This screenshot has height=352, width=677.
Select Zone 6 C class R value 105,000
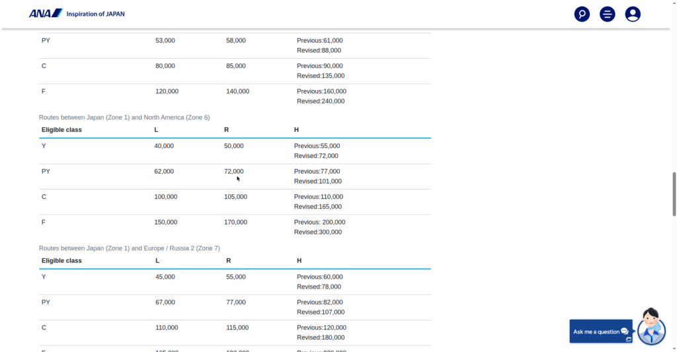236,197
